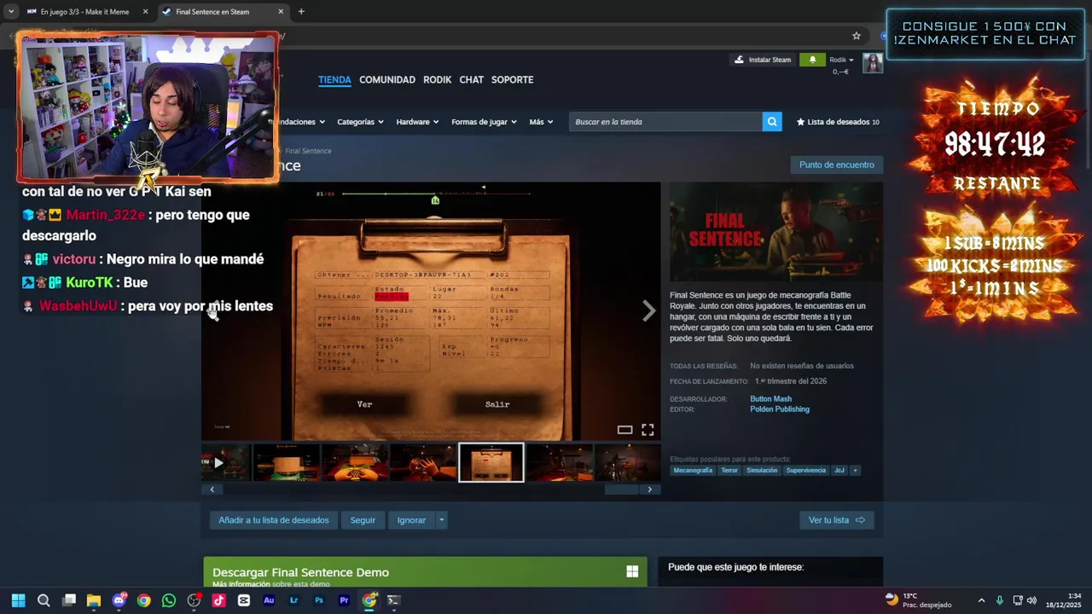Click in the Buscar en la tienda field
Image resolution: width=1092 pixels, height=614 pixels.
665,122
